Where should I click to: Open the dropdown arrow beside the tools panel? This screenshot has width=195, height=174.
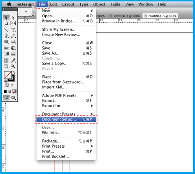tap(26, 12)
